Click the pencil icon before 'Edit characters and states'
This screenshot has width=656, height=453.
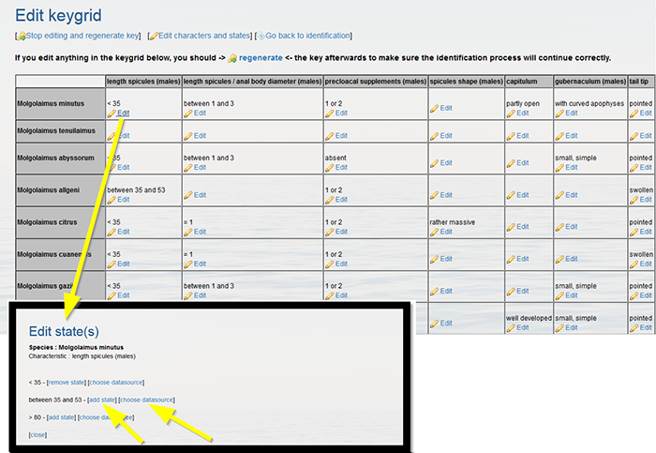click(154, 36)
